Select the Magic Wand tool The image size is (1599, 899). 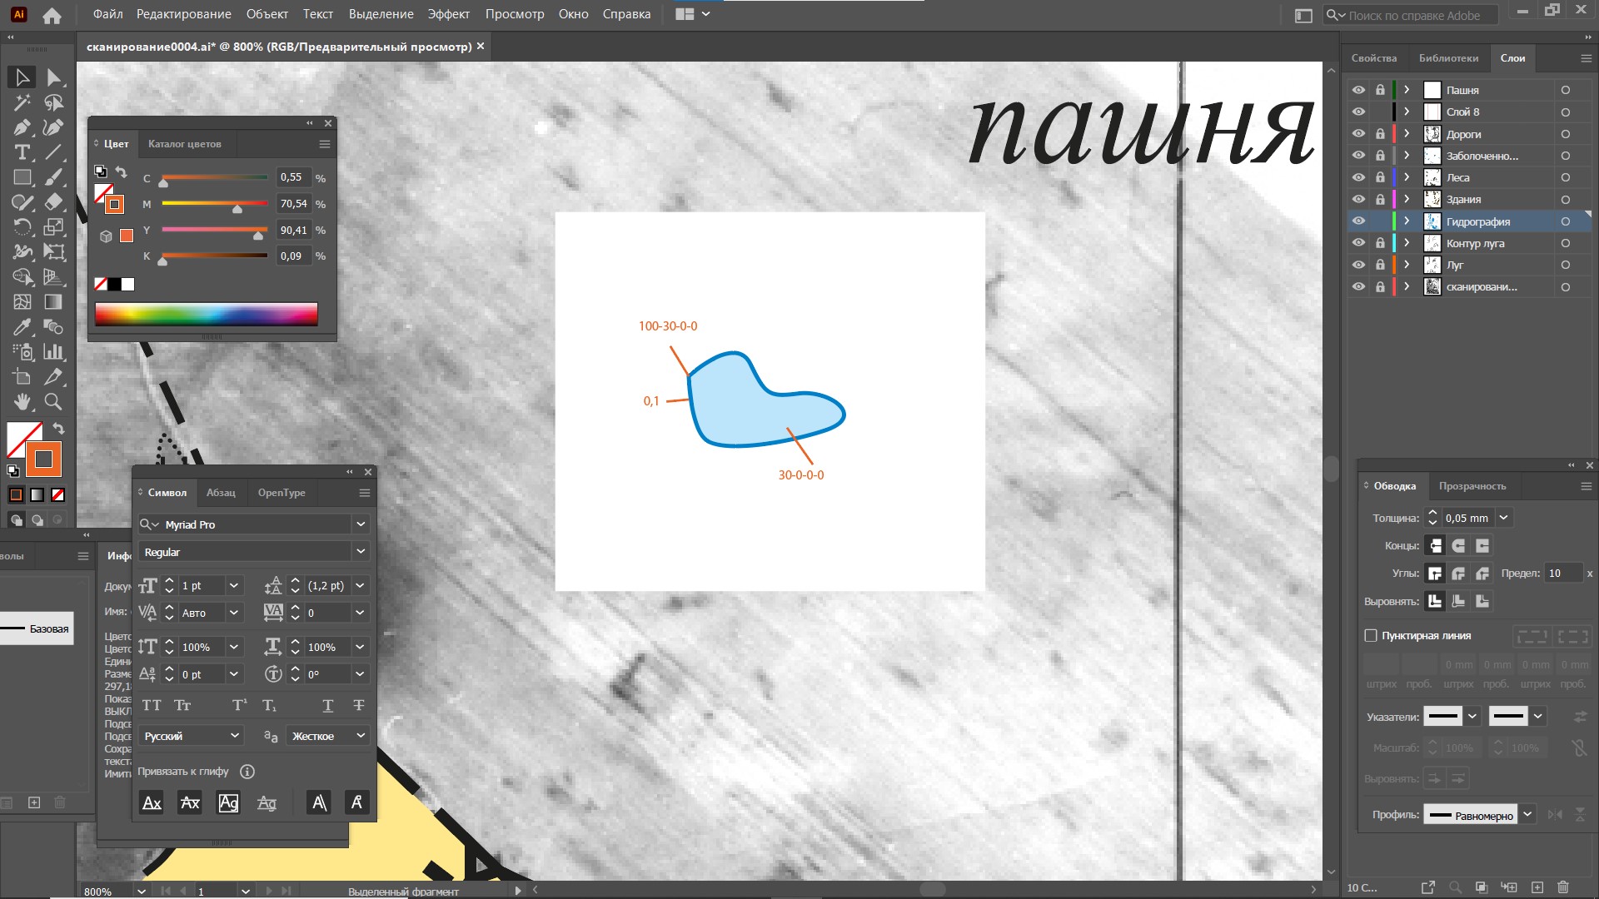(22, 103)
